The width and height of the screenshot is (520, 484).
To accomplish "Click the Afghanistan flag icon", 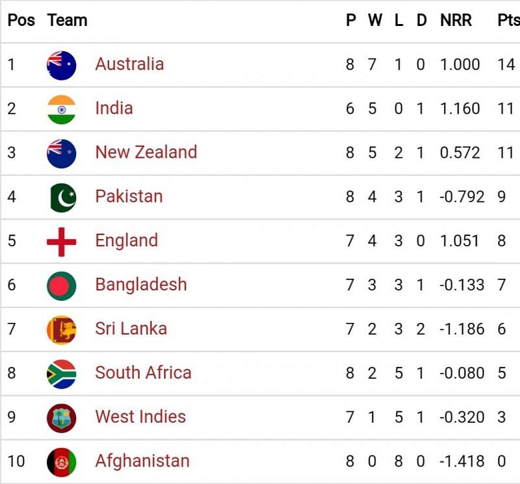I will pos(62,462).
